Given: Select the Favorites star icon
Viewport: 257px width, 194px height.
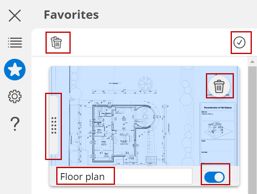Looking at the screenshot, I should coord(15,69).
